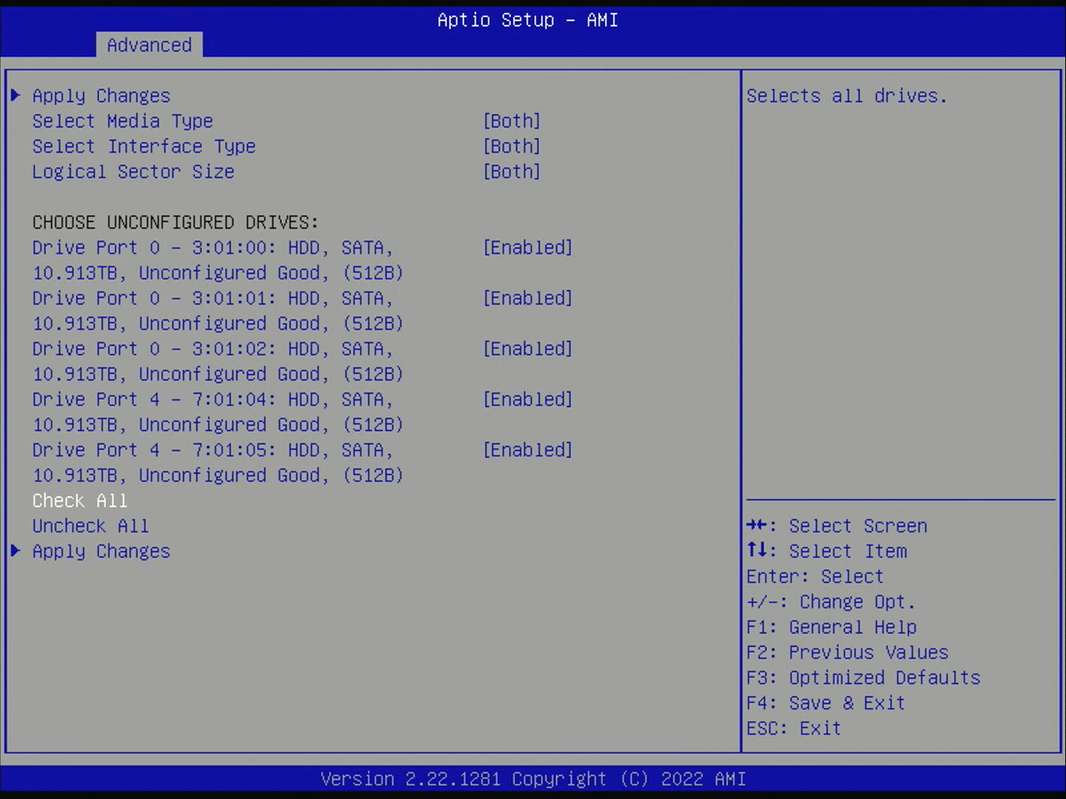The image size is (1066, 799).
Task: Click the 'Selects all drives.' help text
Action: (847, 96)
